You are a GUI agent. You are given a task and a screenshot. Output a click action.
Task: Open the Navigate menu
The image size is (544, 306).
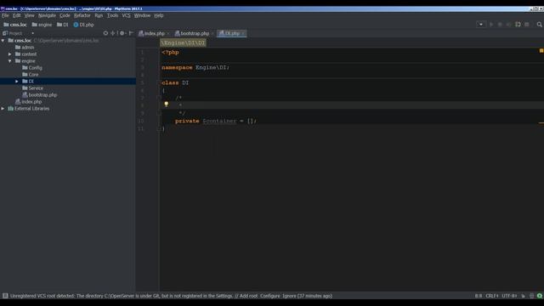[x=47, y=15]
